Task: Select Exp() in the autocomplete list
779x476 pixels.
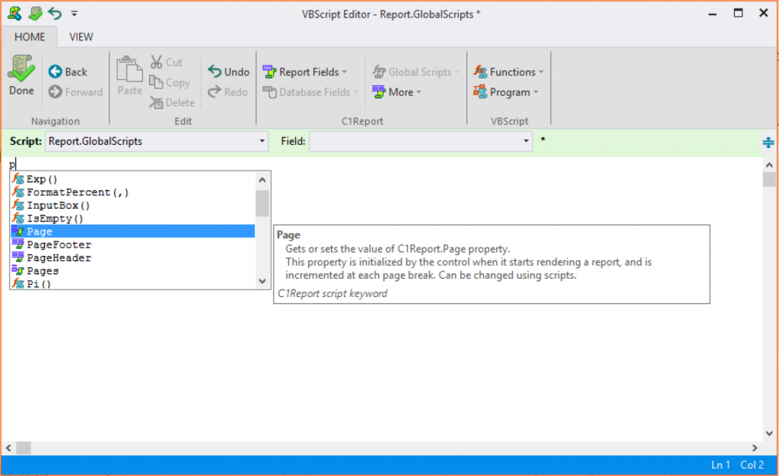Action: (x=133, y=179)
